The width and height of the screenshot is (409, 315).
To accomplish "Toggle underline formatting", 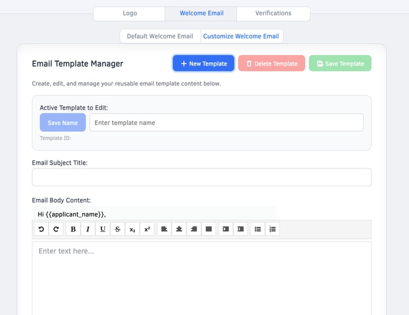I will click(103, 229).
